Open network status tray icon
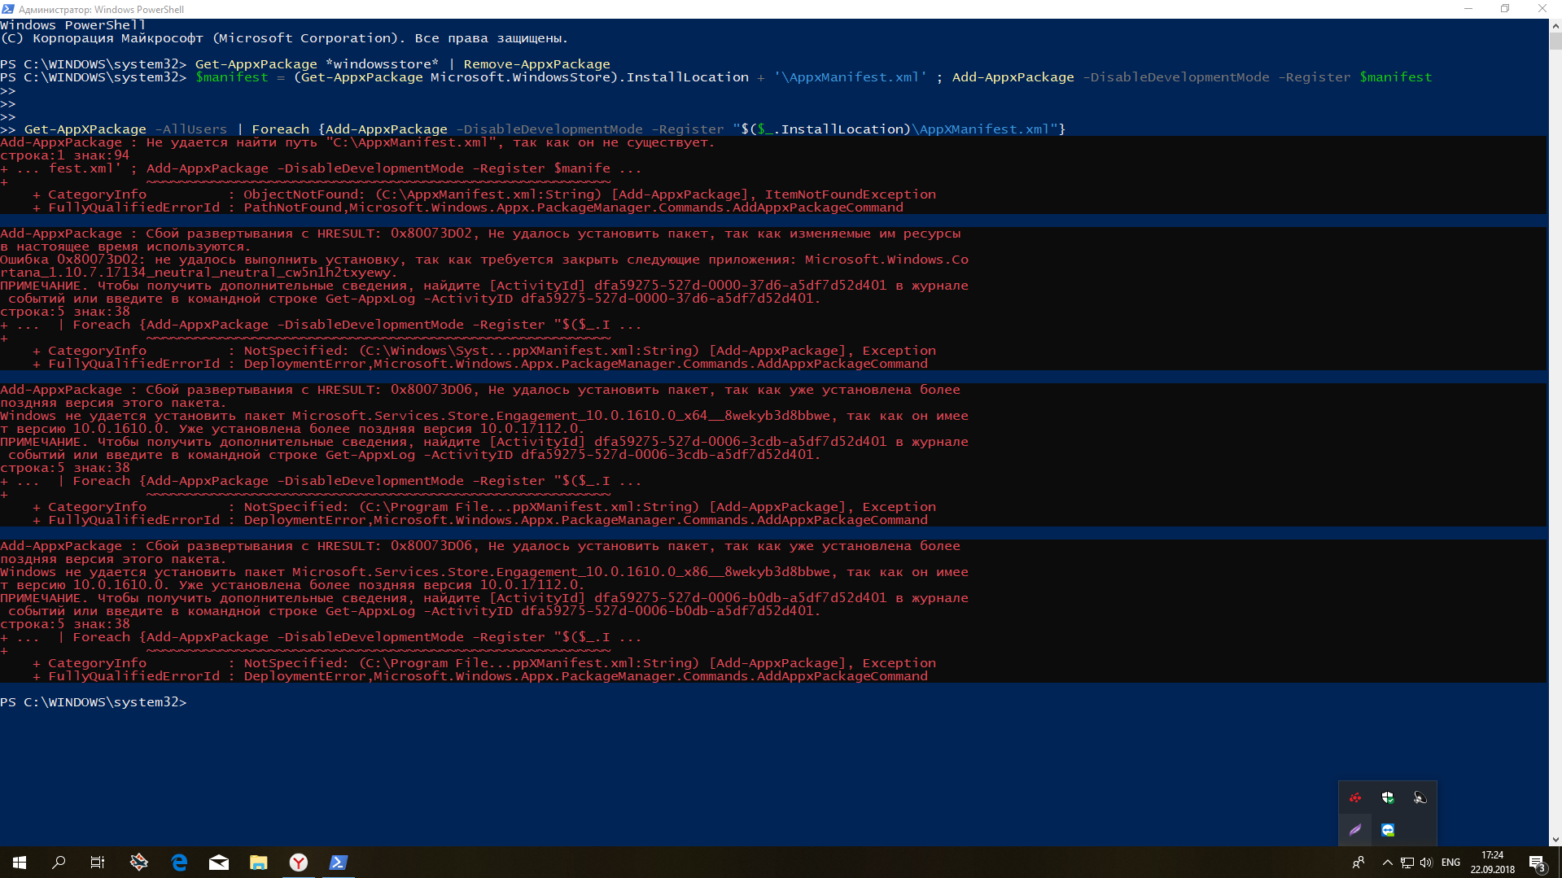This screenshot has width=1562, height=878. [x=1407, y=863]
